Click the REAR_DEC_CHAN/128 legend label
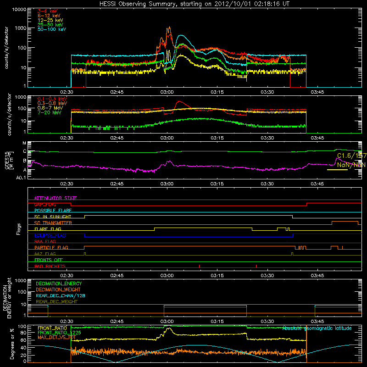 pos(61,295)
